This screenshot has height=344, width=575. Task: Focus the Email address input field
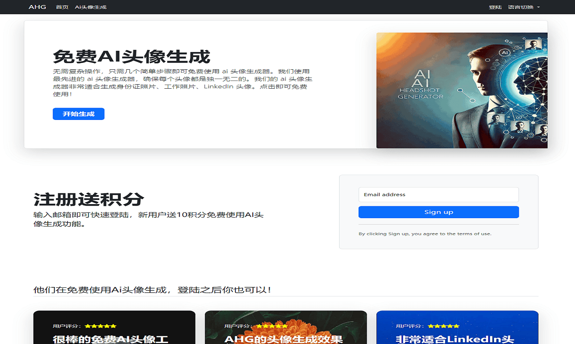pyautogui.click(x=438, y=195)
